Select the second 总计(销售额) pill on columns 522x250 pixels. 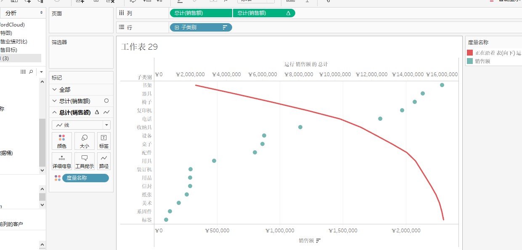[264, 13]
